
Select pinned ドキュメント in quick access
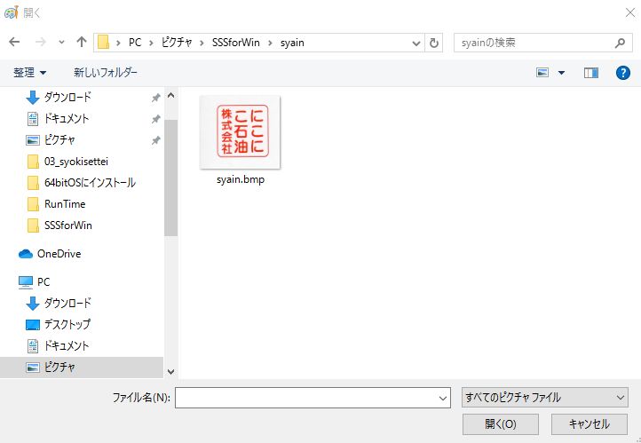point(67,118)
